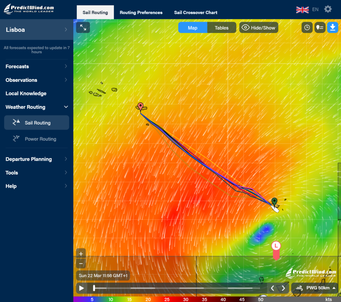This screenshot has width=341, height=302.
Task: Zoom in on the map
Action: (x=81, y=254)
